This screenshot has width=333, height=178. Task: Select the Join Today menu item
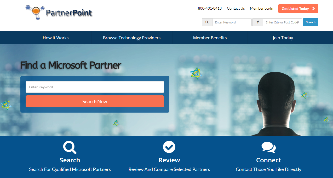(283, 38)
